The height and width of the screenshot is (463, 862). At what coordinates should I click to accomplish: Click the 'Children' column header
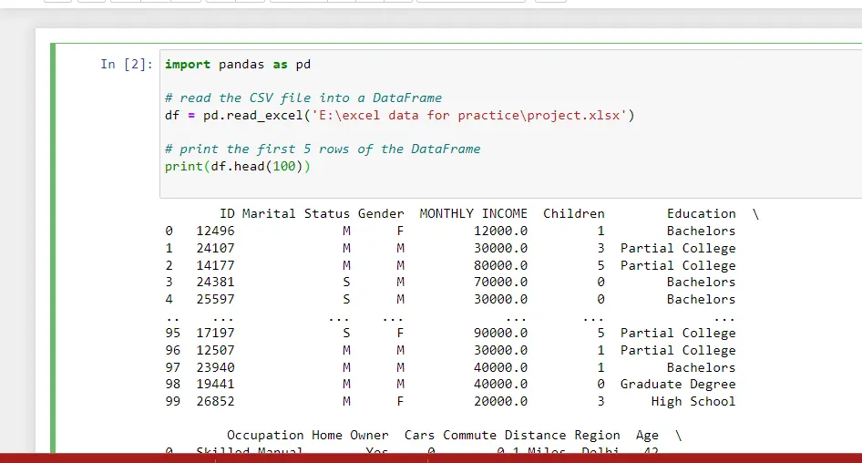tap(574, 214)
